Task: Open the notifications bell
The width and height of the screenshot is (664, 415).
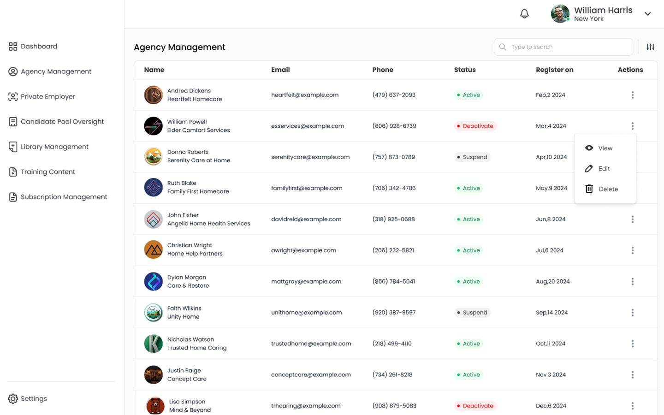Action: [524, 14]
